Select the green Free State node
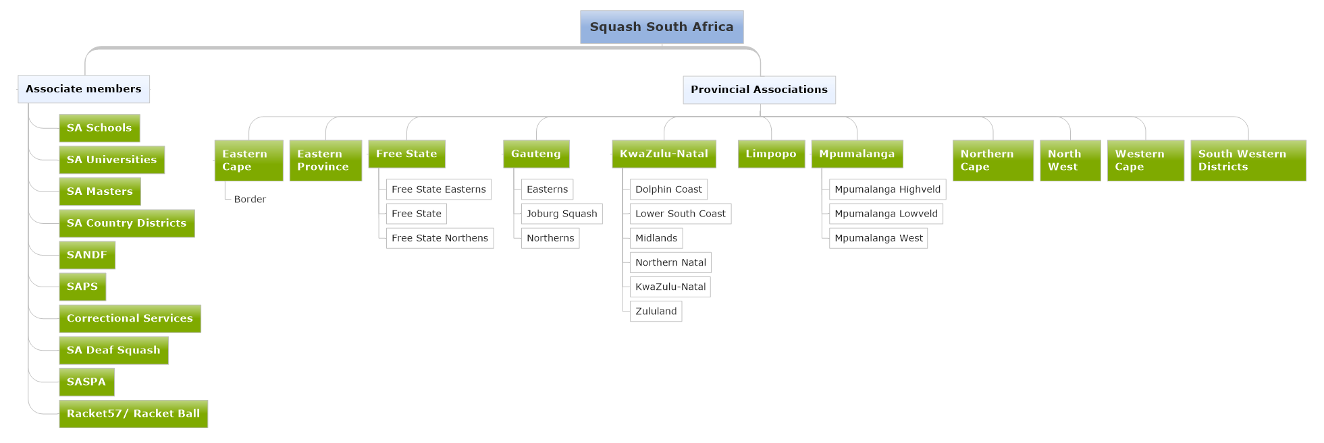The width and height of the screenshot is (1324, 443). (406, 154)
